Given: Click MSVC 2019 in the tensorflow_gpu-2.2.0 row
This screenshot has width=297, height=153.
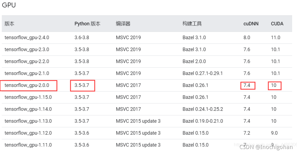Looking at the screenshot, I should [128, 61].
